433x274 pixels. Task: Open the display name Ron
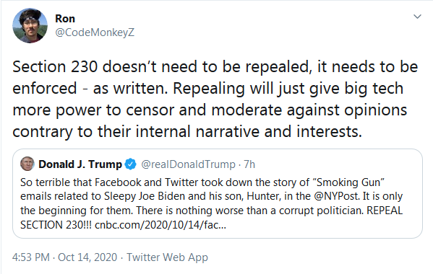click(65, 19)
